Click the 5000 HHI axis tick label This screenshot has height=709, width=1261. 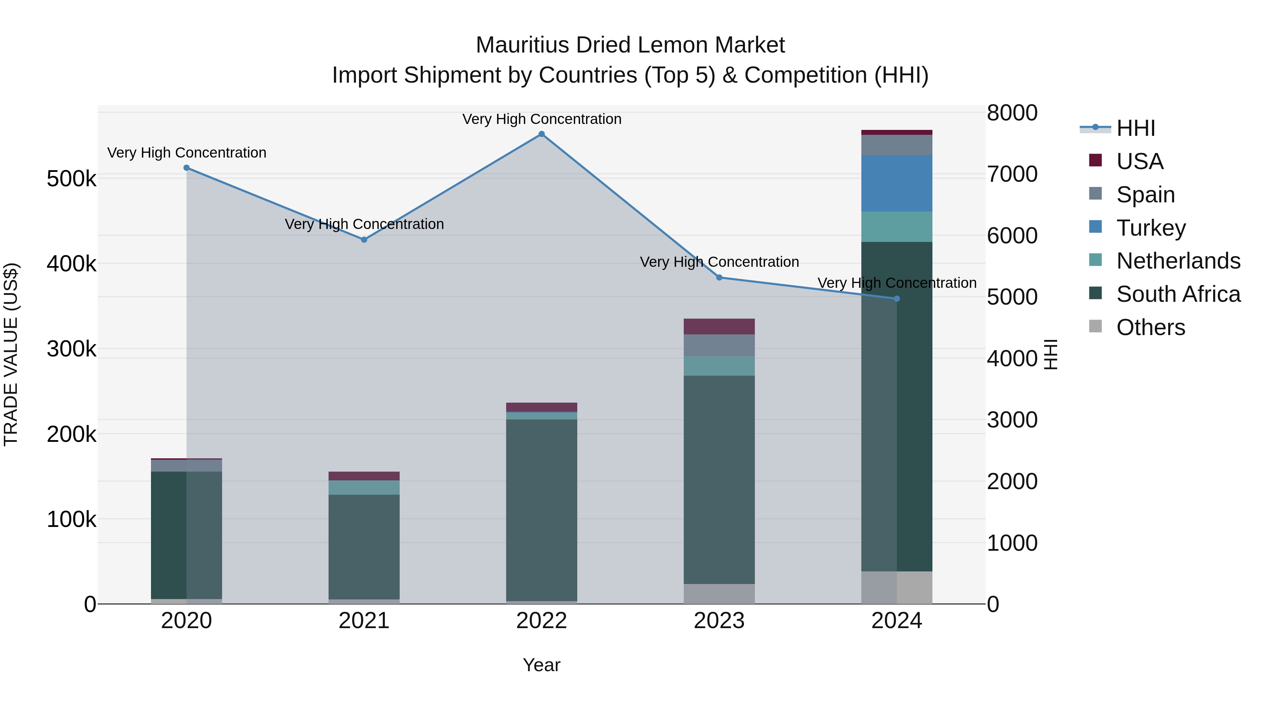click(1012, 297)
